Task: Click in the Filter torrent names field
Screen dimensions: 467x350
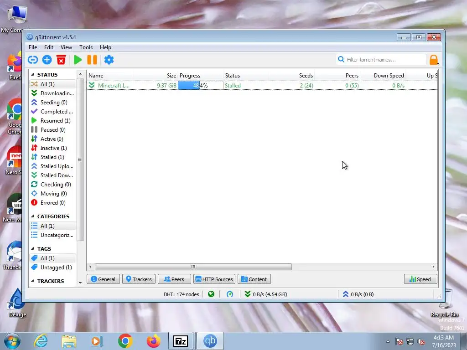Action: pyautogui.click(x=381, y=60)
